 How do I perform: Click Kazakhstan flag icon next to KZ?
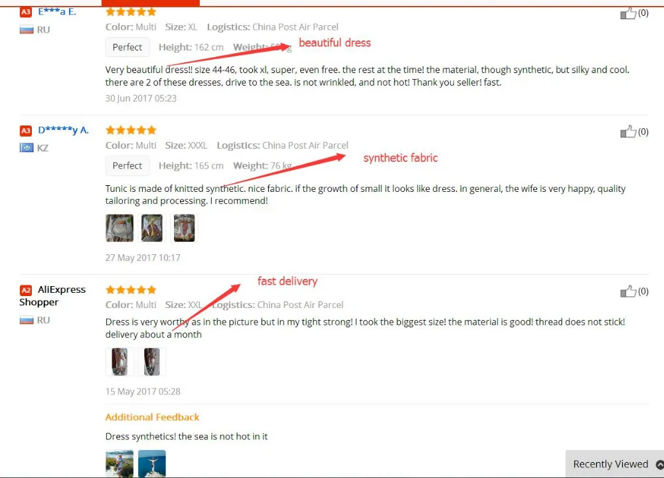pyautogui.click(x=27, y=148)
